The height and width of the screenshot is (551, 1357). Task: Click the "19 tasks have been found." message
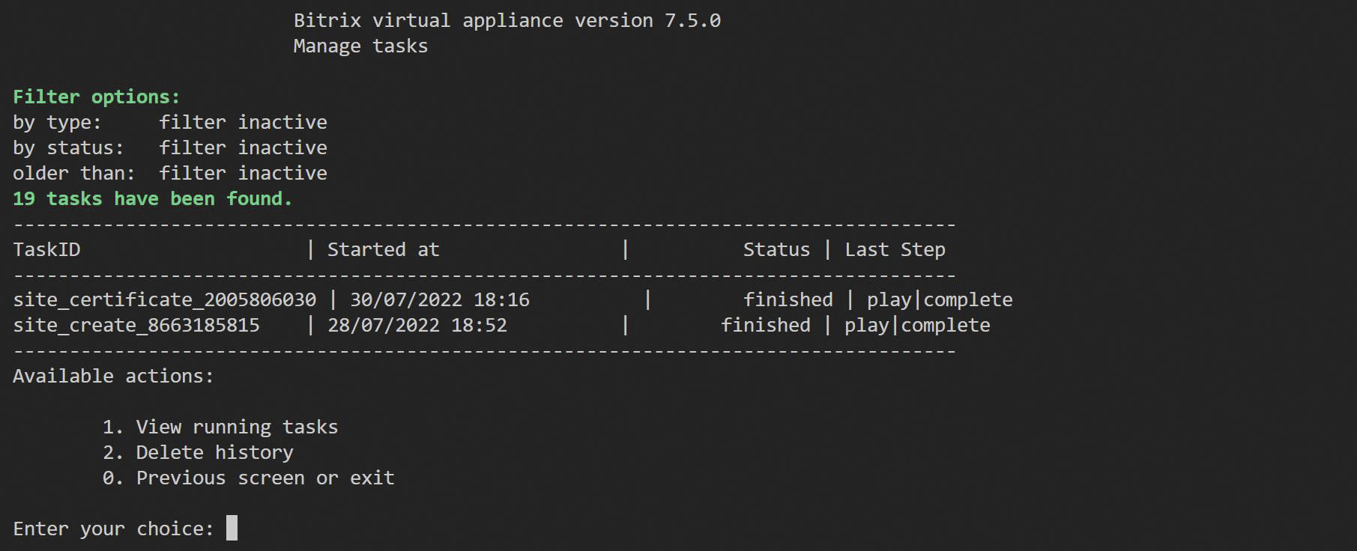click(152, 199)
